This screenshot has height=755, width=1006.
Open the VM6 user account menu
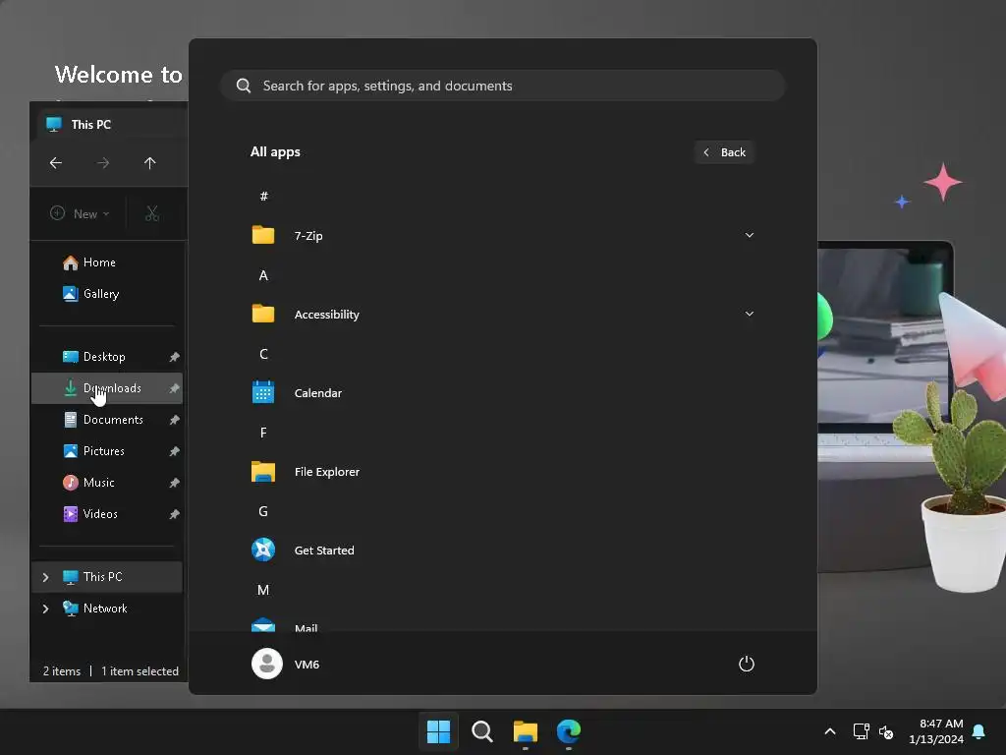pos(286,664)
